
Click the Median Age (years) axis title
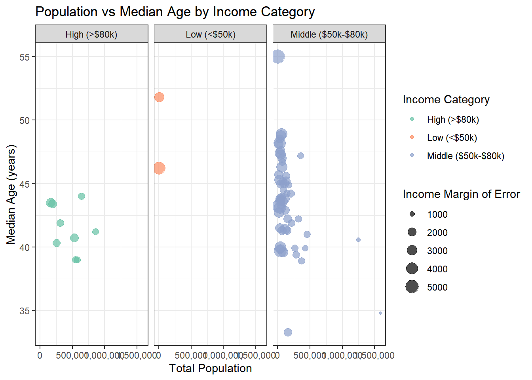click(11, 194)
